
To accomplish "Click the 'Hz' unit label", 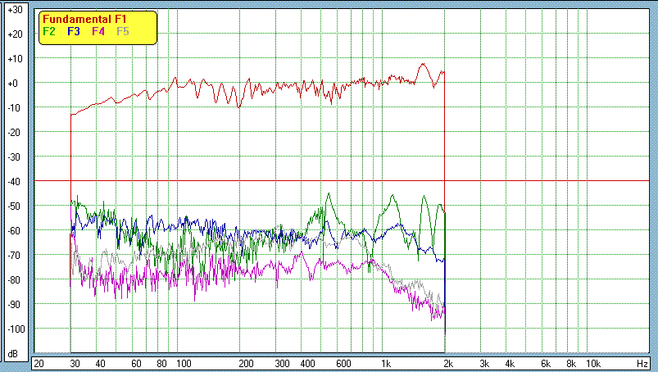I will (x=642, y=364).
